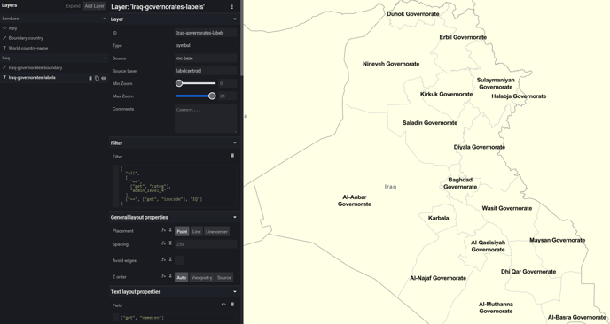Click the panel scrollbar thumb
The width and height of the screenshot is (610, 324).
point(241,38)
